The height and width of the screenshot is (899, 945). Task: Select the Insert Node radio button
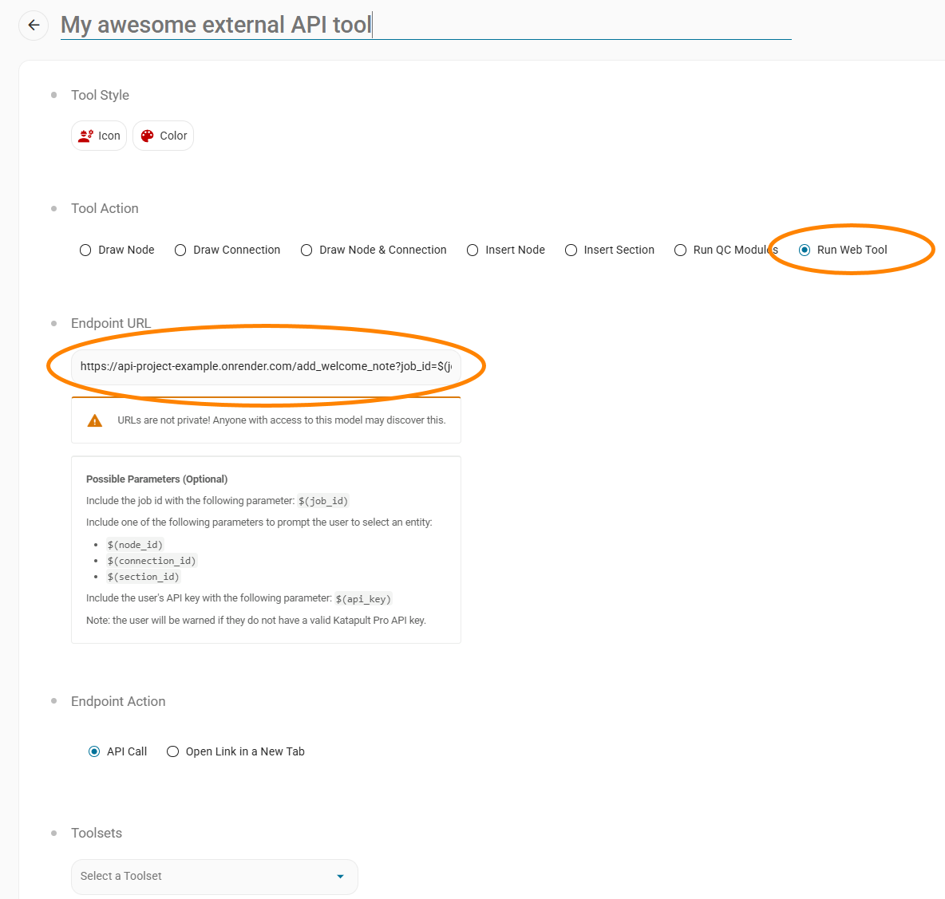[x=472, y=250]
